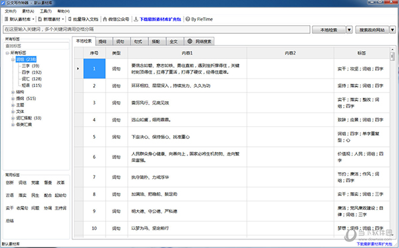Click the vertical scrollbar of the results table

click(x=392, y=142)
